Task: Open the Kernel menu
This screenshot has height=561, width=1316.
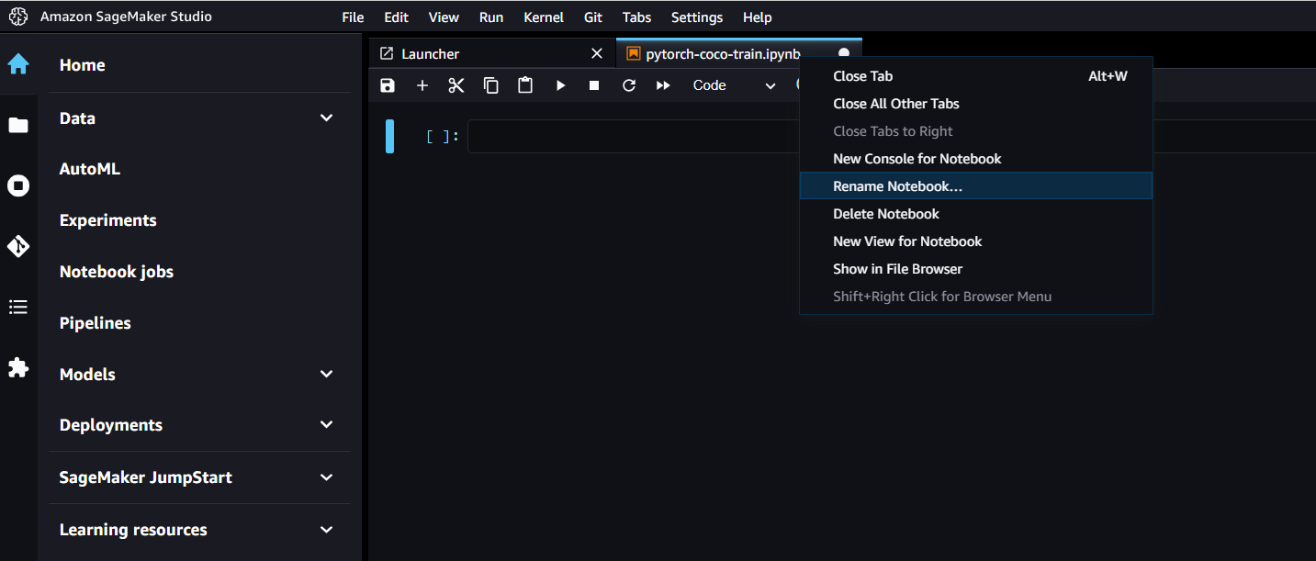Action: click(x=545, y=17)
